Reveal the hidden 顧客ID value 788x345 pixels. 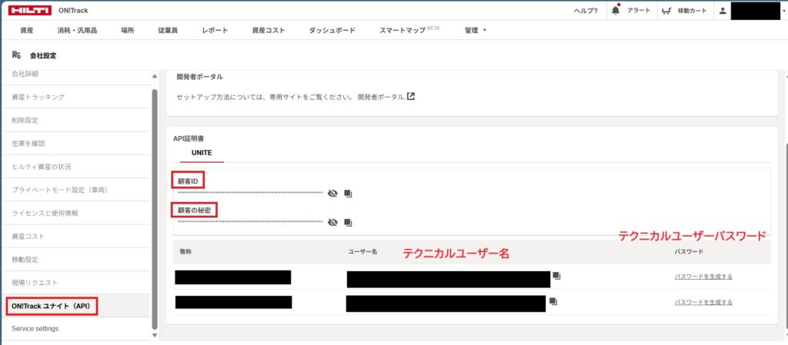(x=332, y=194)
